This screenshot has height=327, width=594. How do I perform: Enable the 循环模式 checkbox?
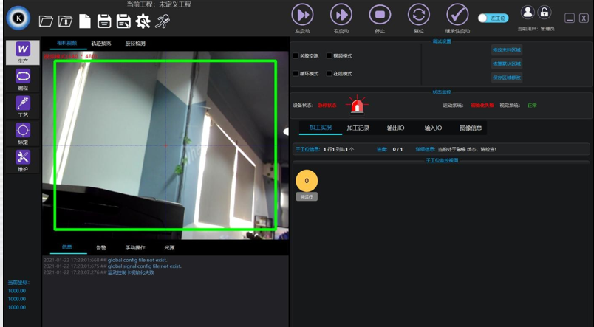tap(296, 73)
